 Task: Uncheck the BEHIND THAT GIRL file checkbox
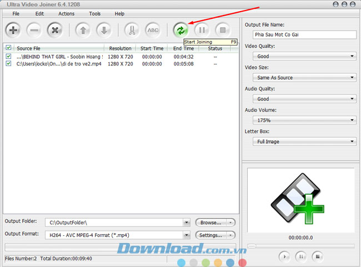[8, 56]
